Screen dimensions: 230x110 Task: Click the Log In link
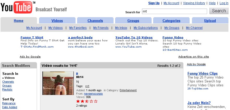tap(224, 3)
